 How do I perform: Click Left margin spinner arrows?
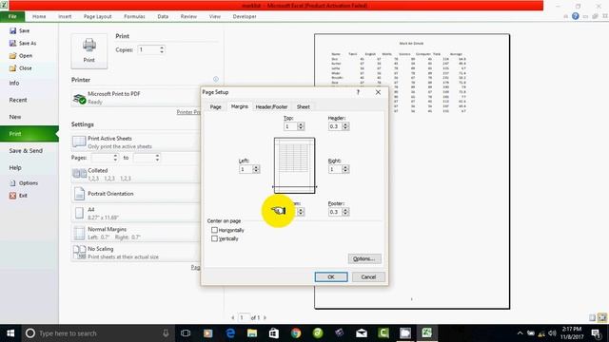(x=256, y=169)
